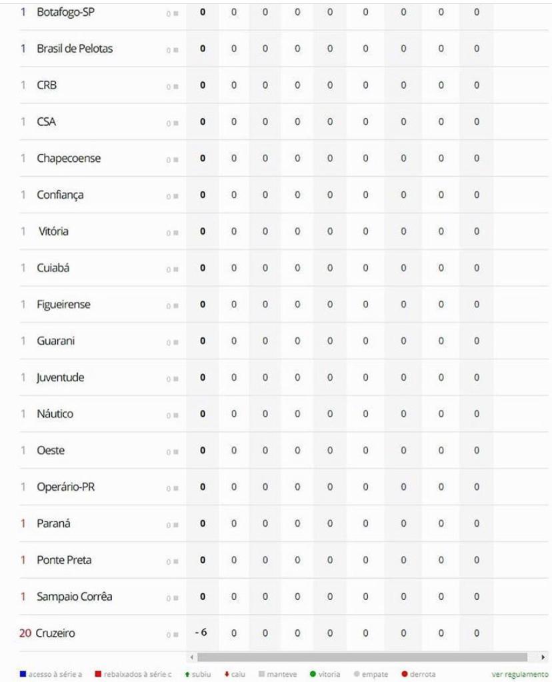Click the blue 'acesso à série a' legend square
The height and width of the screenshot is (682, 552).
(x=23, y=674)
